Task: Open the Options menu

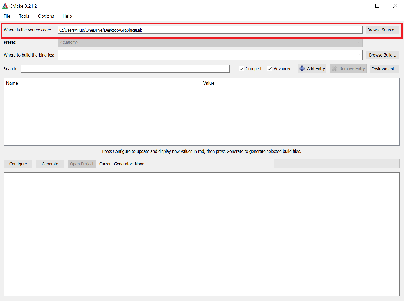Action: [x=46, y=16]
